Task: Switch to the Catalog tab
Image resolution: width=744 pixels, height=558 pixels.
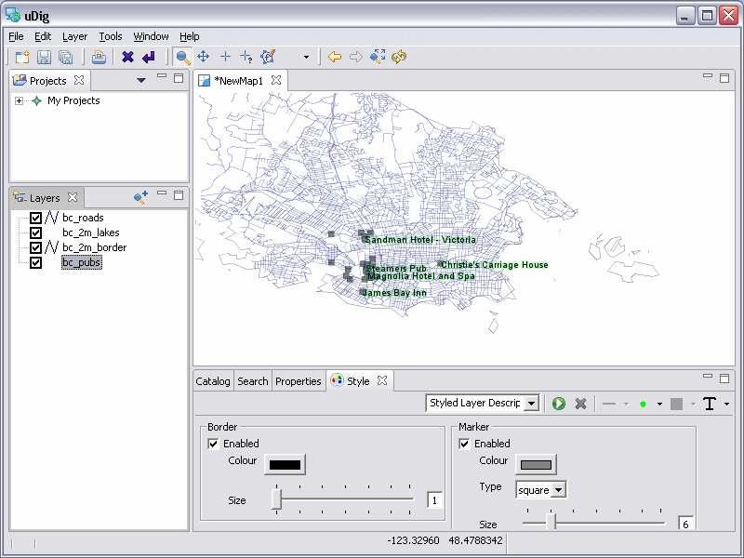Action: (213, 381)
